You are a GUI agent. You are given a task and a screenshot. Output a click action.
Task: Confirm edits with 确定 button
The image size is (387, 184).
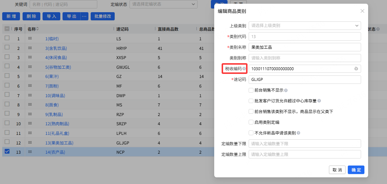coord(356,170)
